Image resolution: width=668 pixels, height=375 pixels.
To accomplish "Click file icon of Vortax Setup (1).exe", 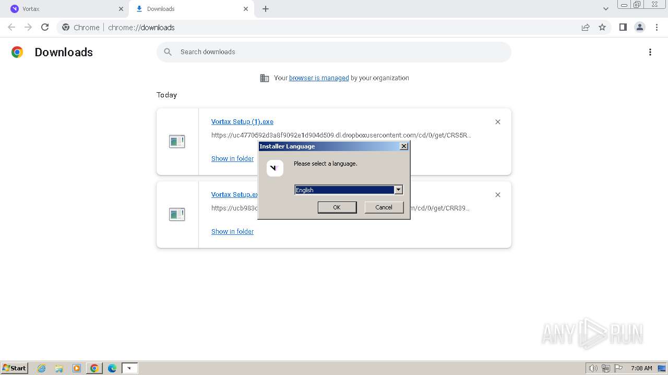I will (x=177, y=141).
